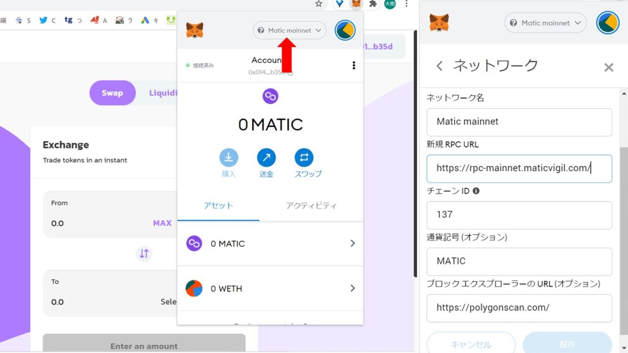
Task: Click the block explorer URL input field
Action: click(519, 308)
